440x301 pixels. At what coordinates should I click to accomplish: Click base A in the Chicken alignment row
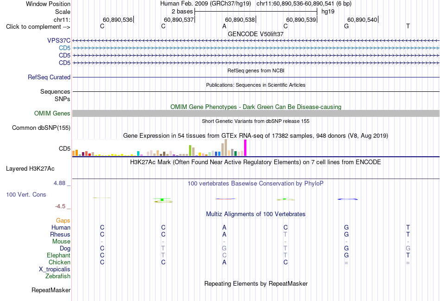click(224, 262)
